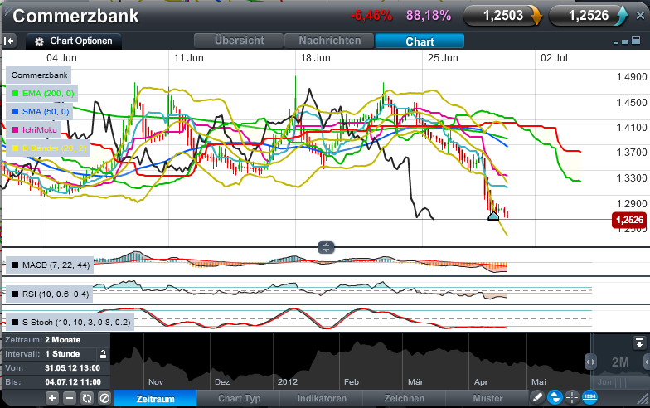The height and width of the screenshot is (408, 650).
Task: Toggle the IchiMoku indicator legend
Action: 34,130
